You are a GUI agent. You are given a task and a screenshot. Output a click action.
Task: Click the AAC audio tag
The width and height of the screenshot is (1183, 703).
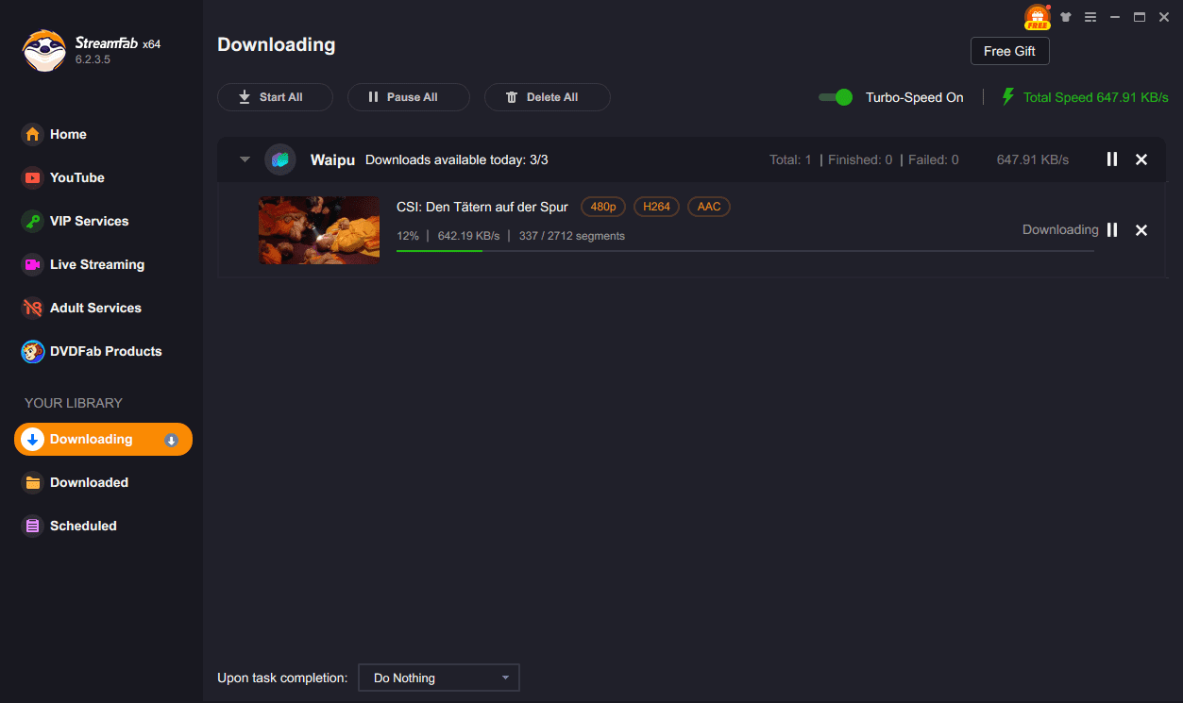coord(709,207)
